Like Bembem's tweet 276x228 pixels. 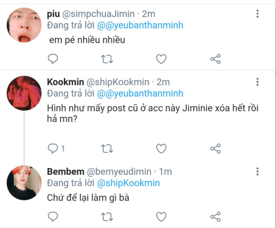pos(161,217)
